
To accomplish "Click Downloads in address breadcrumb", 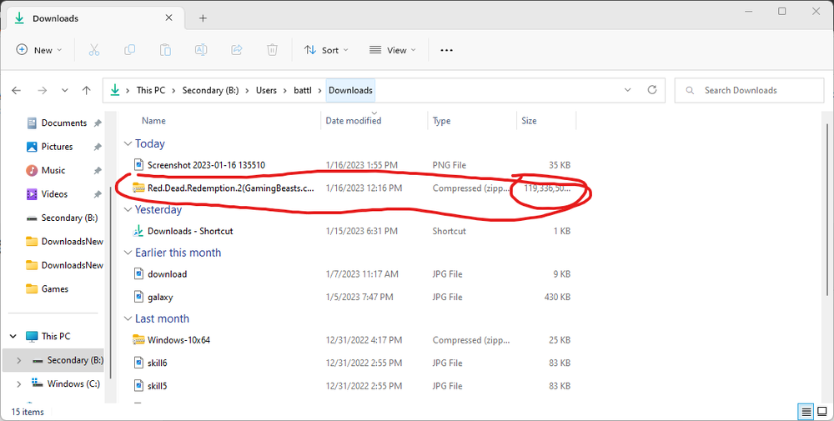I will coord(350,90).
